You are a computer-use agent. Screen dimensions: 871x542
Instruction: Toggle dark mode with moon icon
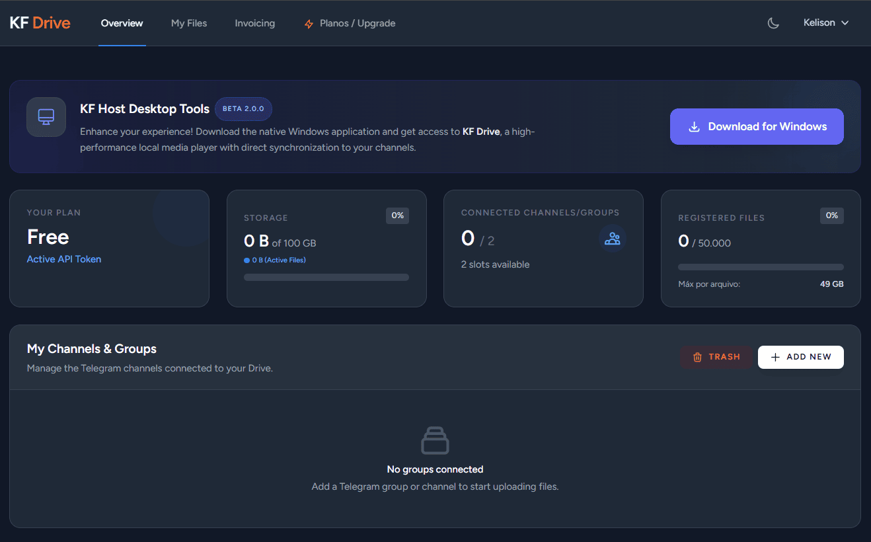tap(773, 23)
